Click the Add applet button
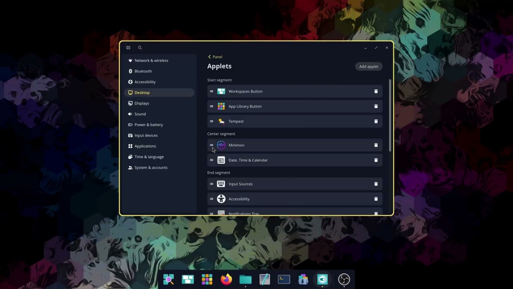The image size is (513, 289). [x=368, y=66]
